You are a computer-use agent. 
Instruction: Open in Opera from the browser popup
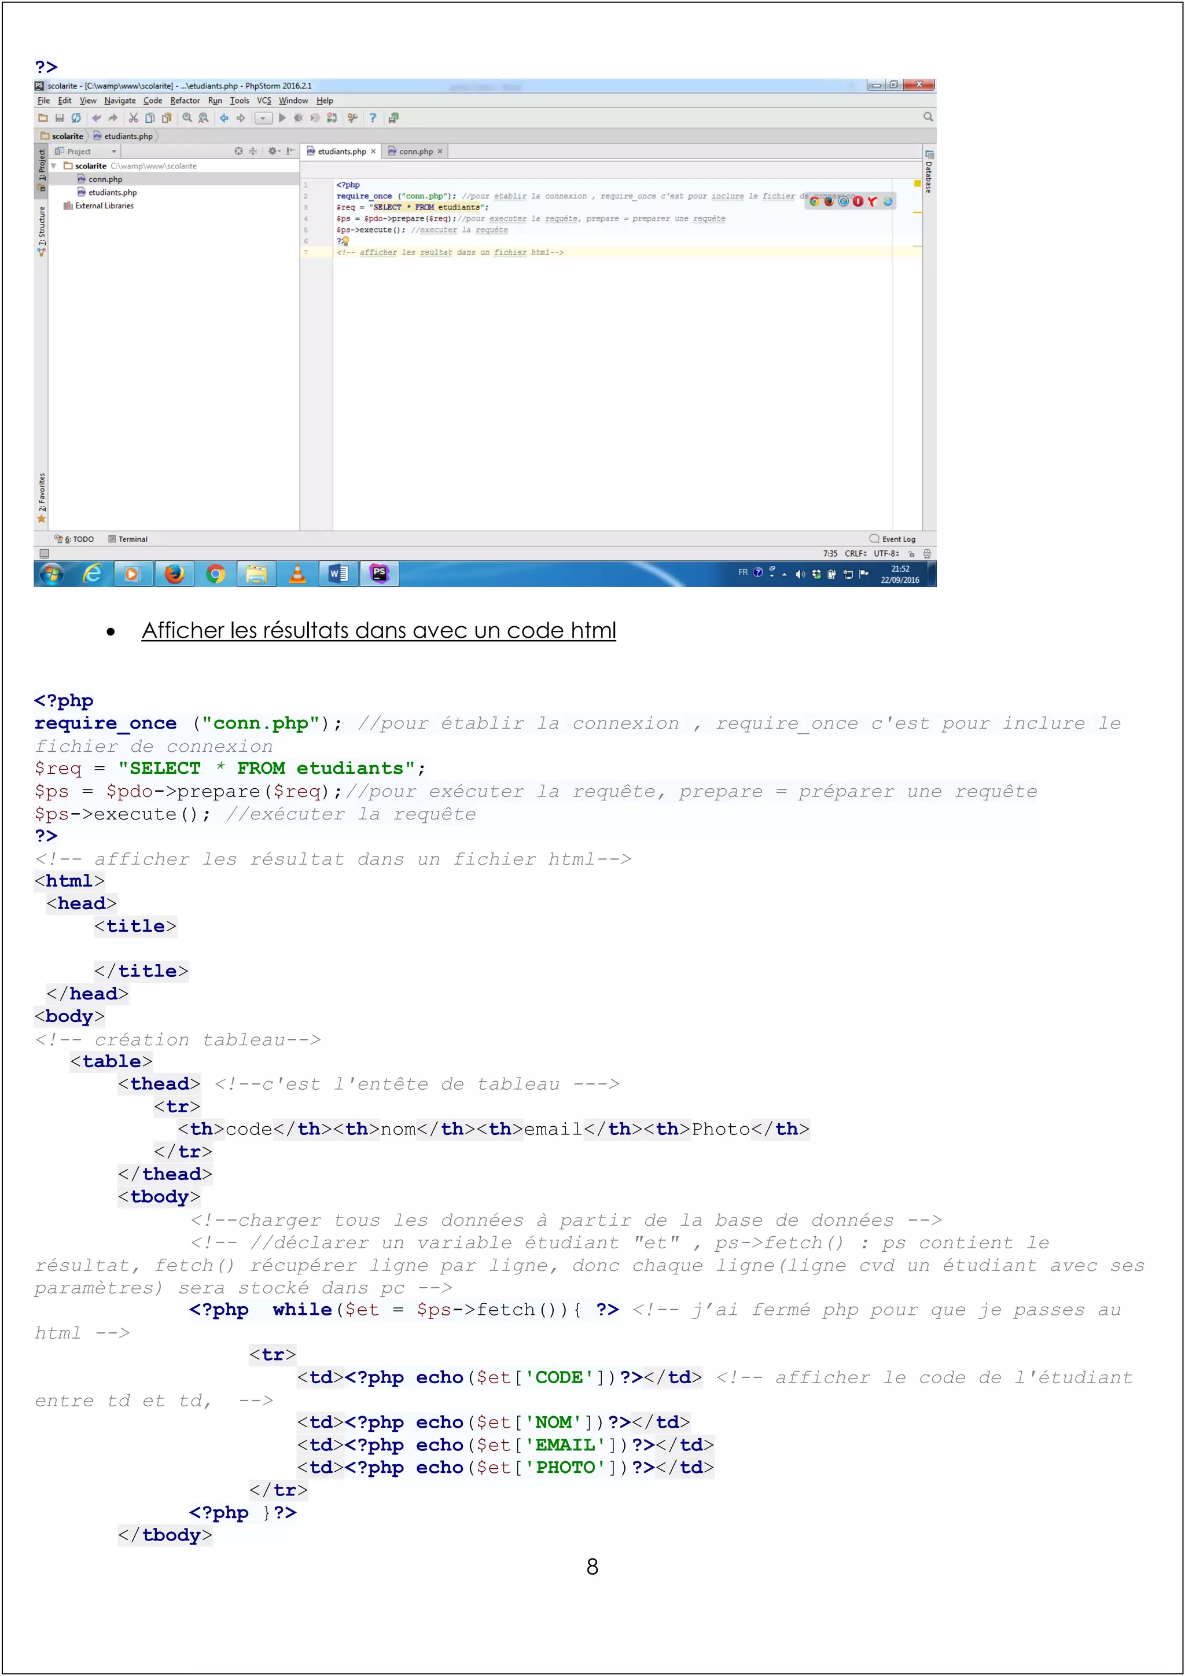click(858, 201)
